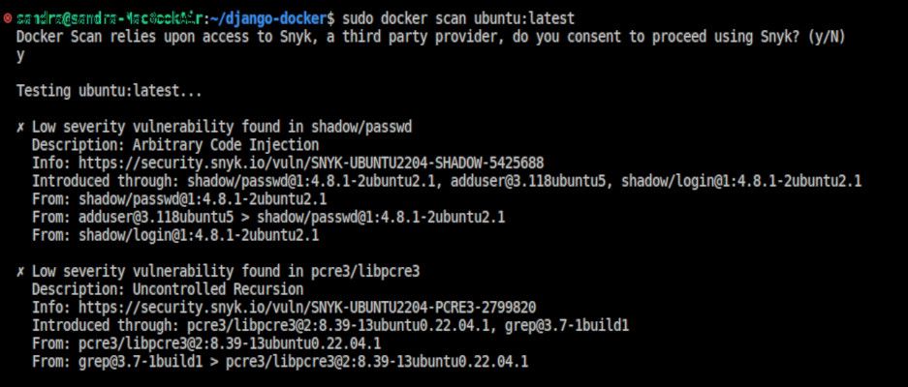Click the Snyk consent question line
This screenshot has height=387, width=908.
pos(430,37)
